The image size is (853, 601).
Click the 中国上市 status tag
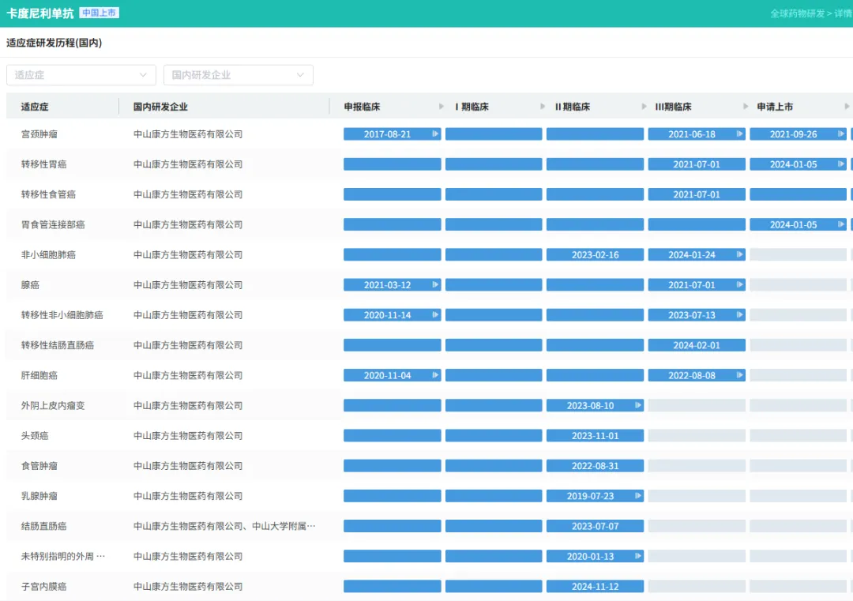[x=99, y=13]
